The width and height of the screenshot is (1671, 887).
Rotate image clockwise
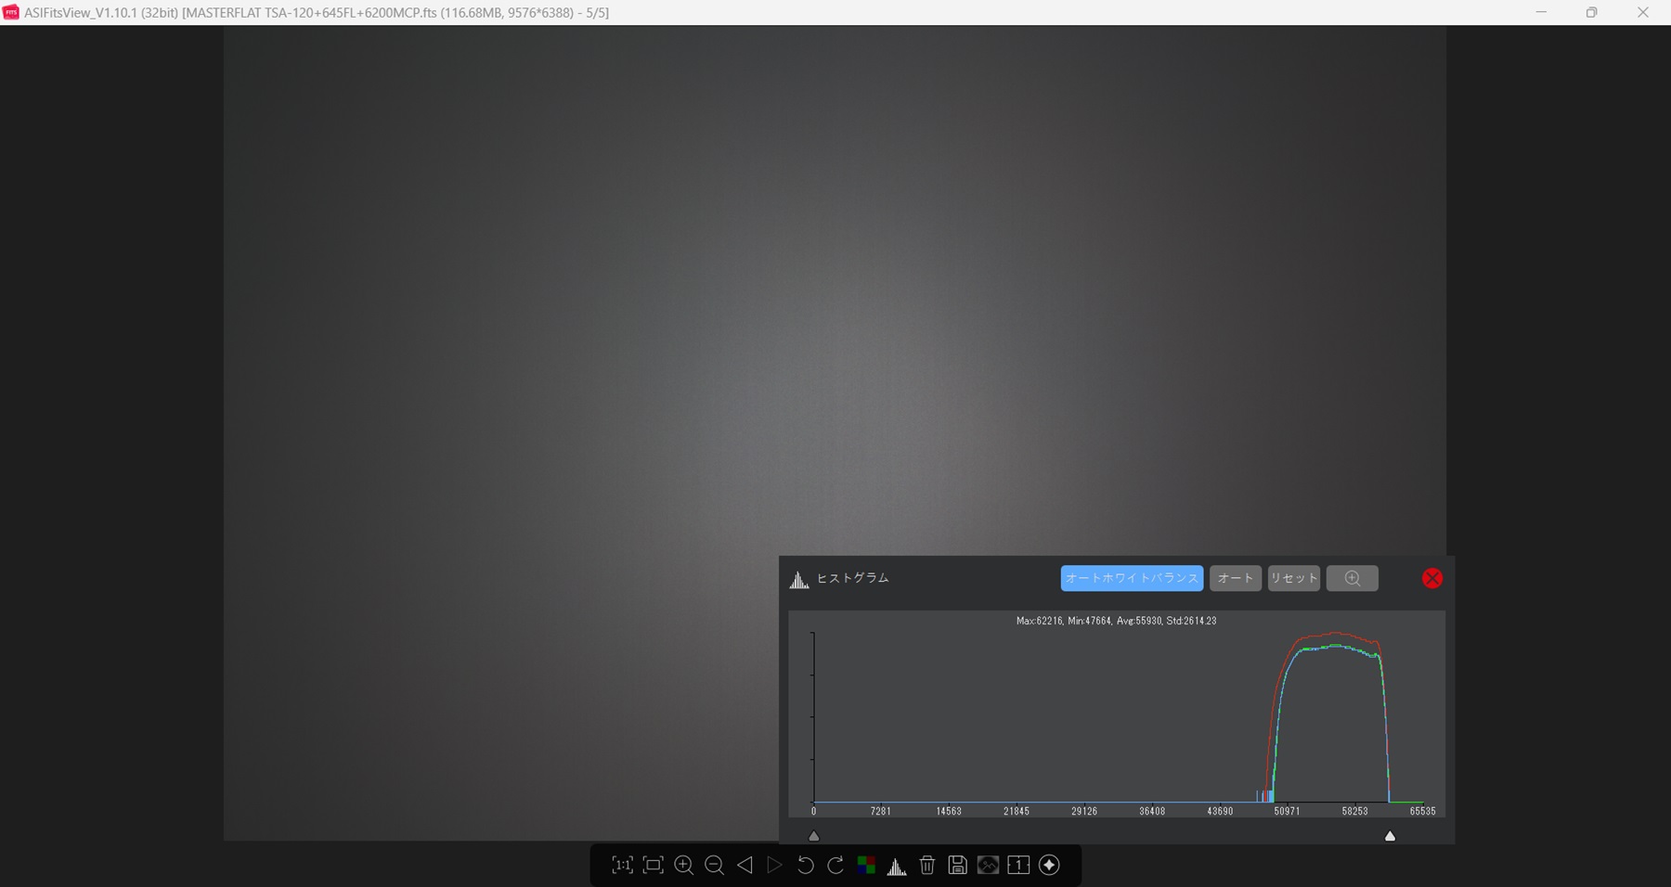(x=835, y=865)
